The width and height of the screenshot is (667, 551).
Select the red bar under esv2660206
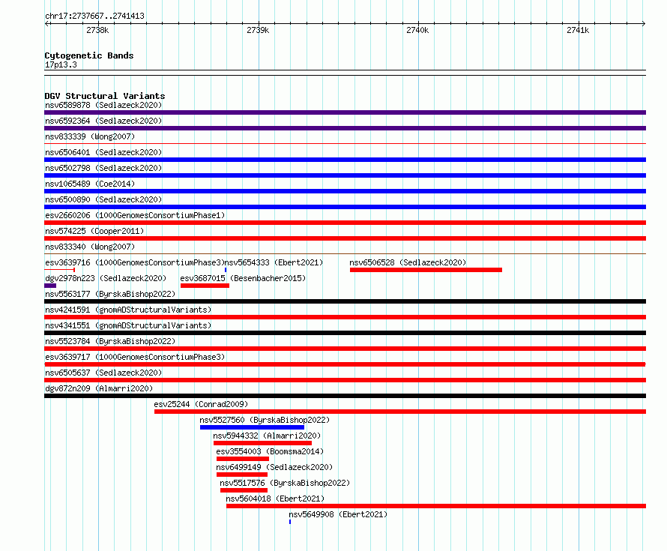pyautogui.click(x=345, y=223)
